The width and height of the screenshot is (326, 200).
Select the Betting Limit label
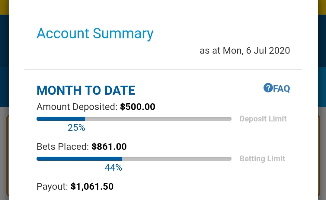click(262, 159)
